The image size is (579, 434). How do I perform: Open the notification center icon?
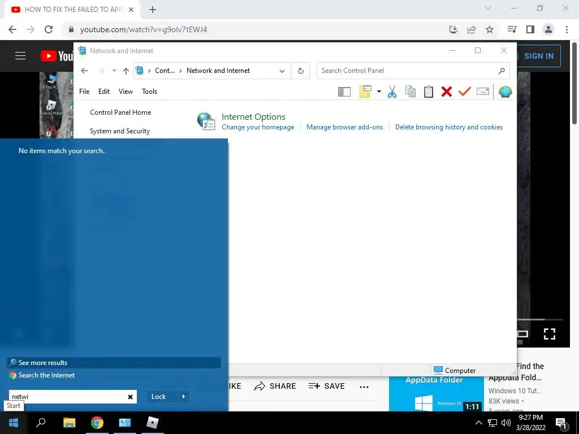[x=561, y=423]
